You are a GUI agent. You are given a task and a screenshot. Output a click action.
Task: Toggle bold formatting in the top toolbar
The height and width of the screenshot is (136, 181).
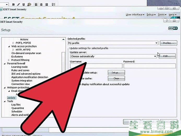[x=13, y=4]
